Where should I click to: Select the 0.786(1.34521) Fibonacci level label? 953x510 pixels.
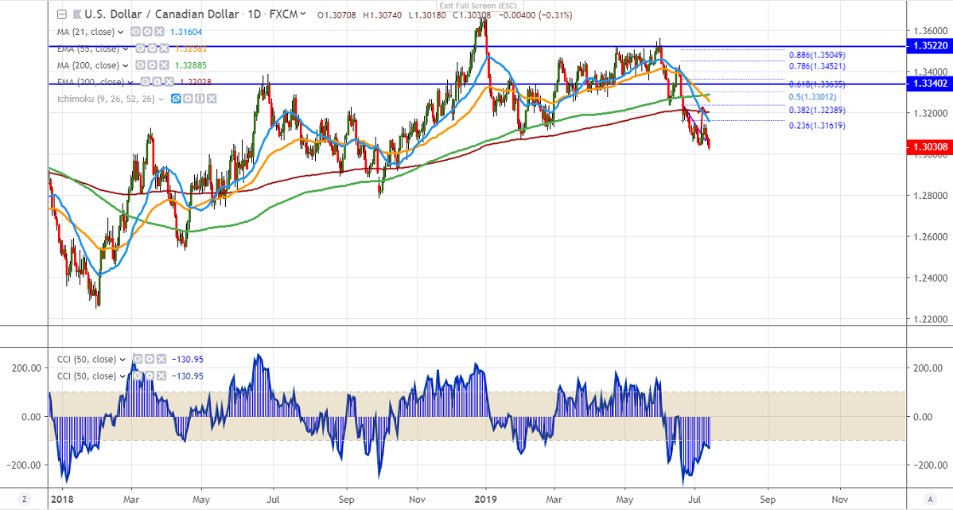coord(817,66)
